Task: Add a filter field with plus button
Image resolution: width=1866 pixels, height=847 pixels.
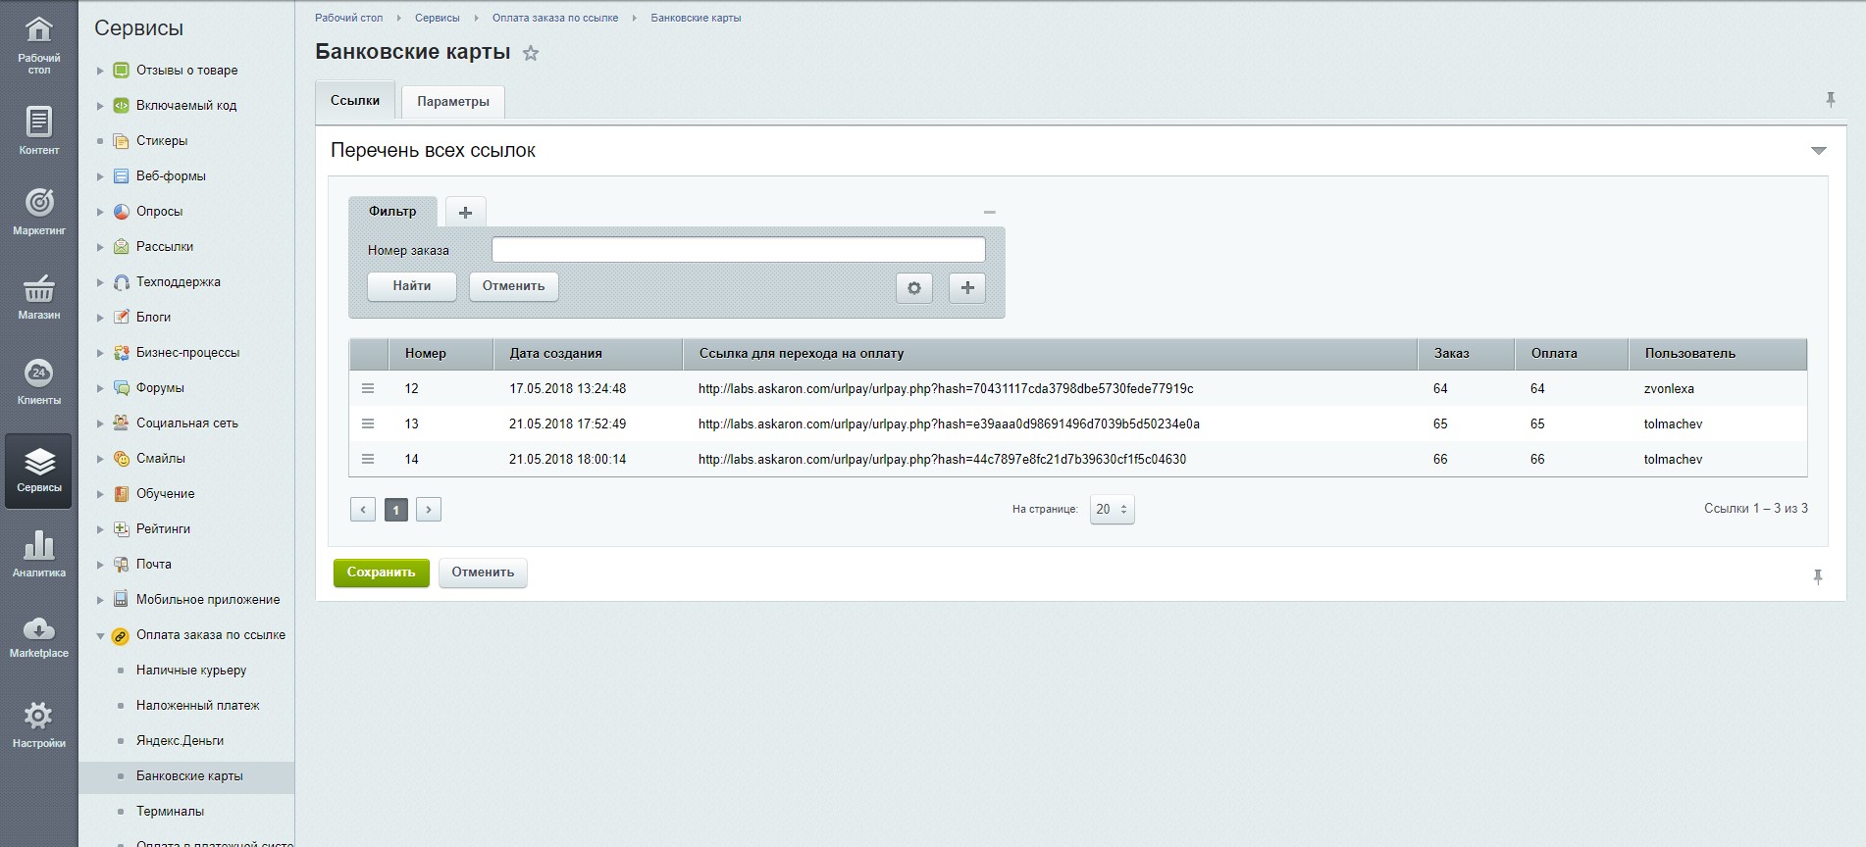Action: (x=967, y=287)
